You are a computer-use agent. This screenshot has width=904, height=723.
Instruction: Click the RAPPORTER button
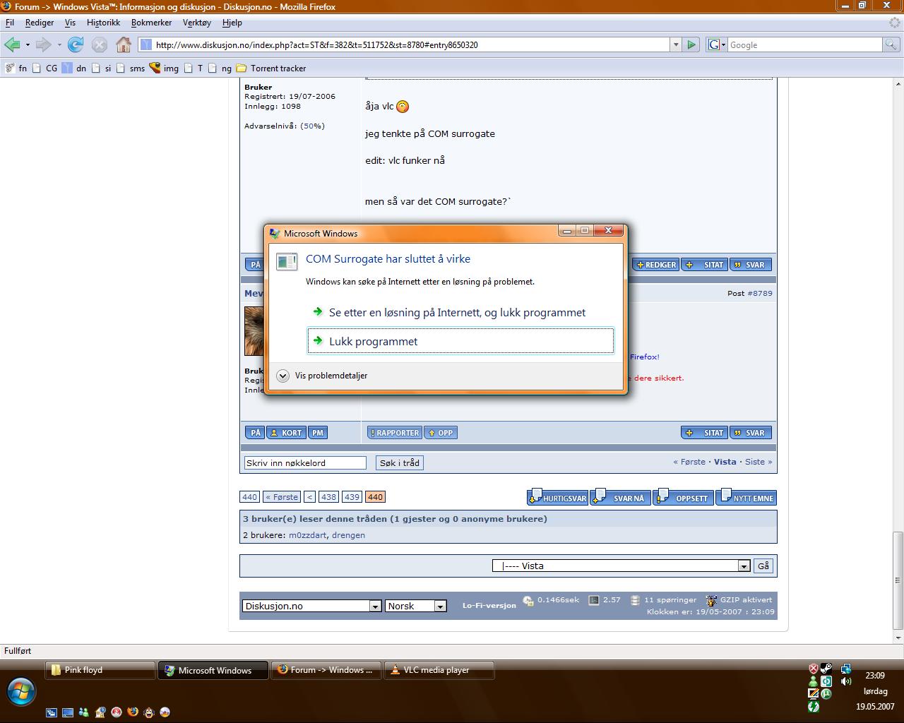point(394,433)
